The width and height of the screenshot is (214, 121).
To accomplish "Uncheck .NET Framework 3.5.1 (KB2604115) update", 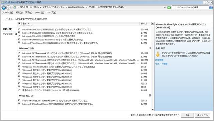I will tap(19, 53).
